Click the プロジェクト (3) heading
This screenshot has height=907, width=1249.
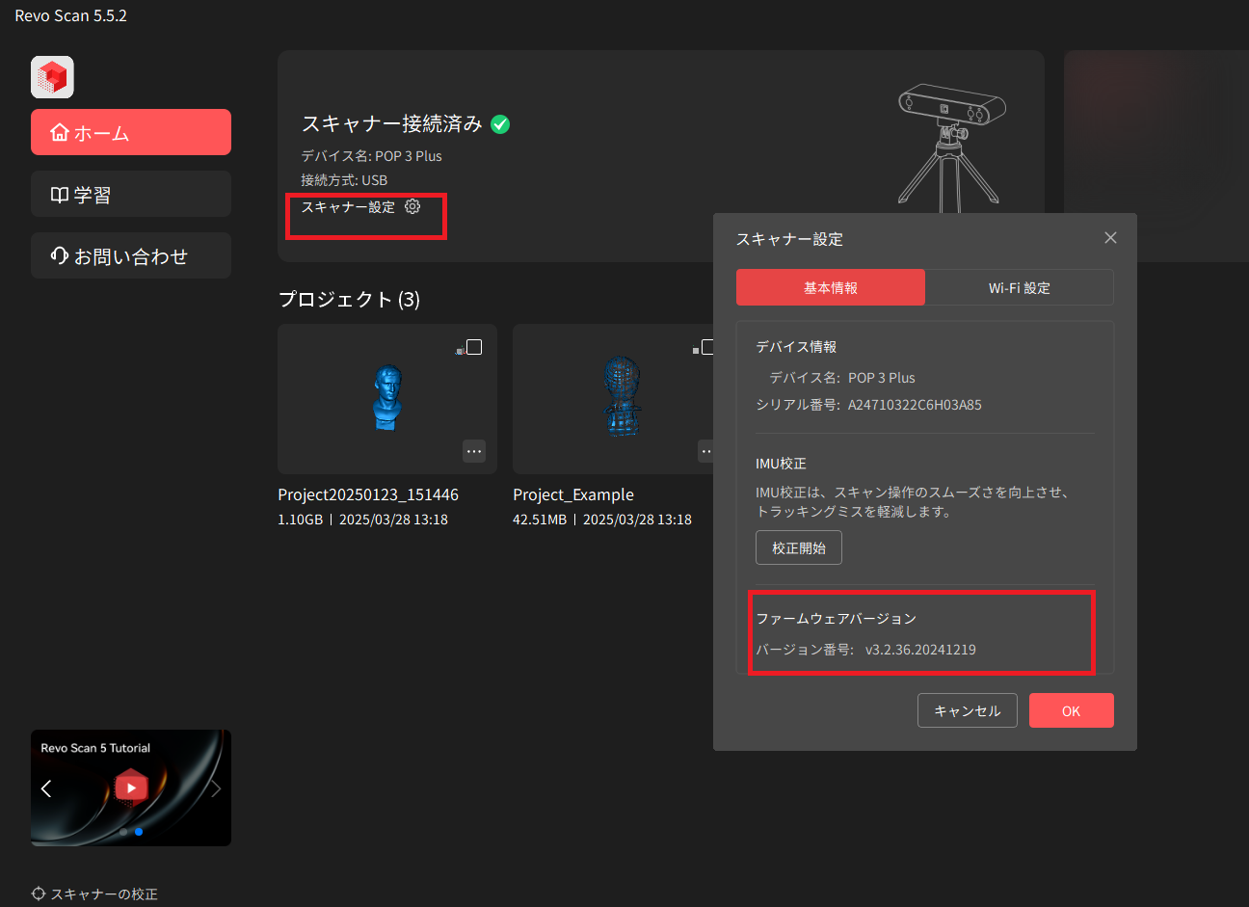(349, 299)
